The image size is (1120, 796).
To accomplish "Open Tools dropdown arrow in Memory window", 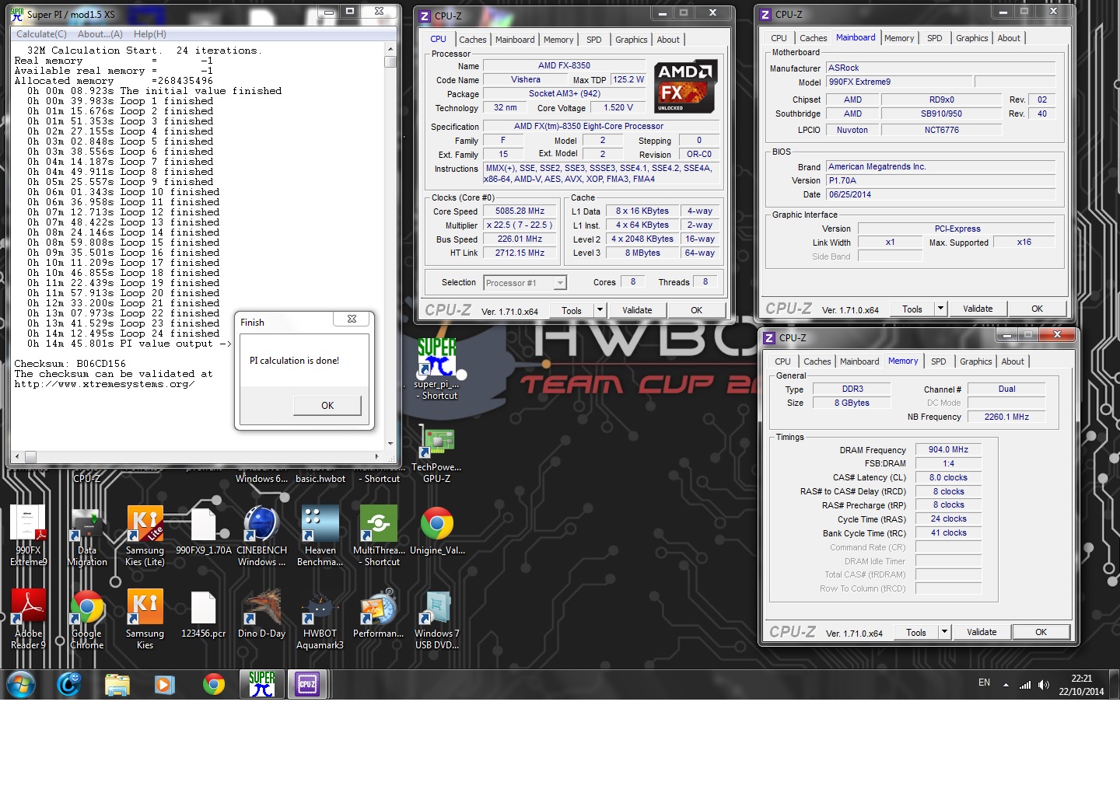I will [x=944, y=632].
